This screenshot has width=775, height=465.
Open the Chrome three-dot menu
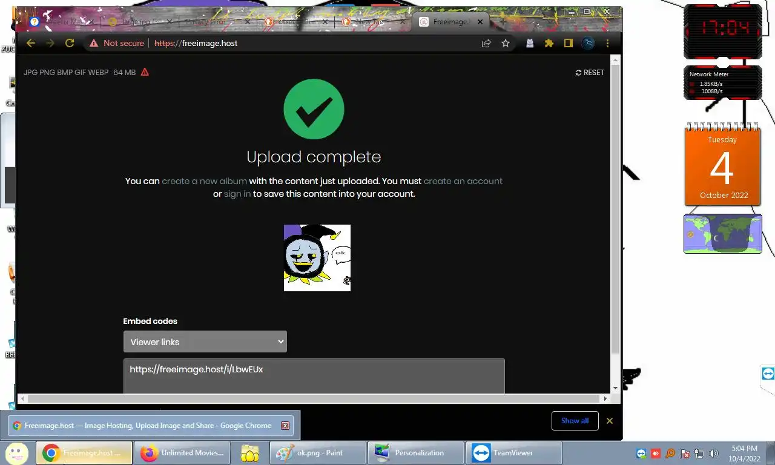(607, 43)
